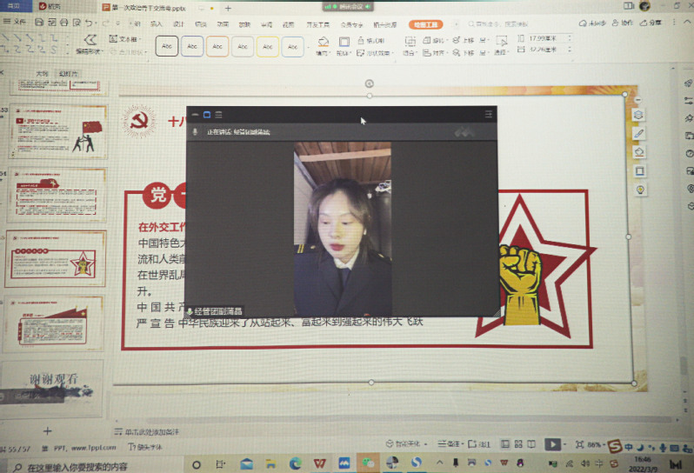The width and height of the screenshot is (694, 473).
Task: Switch to the Outline (大纲) panel tab
Action: click(42, 73)
